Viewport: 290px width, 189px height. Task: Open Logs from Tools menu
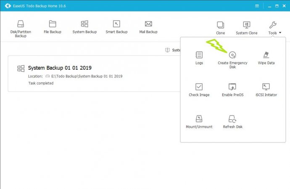(x=199, y=58)
